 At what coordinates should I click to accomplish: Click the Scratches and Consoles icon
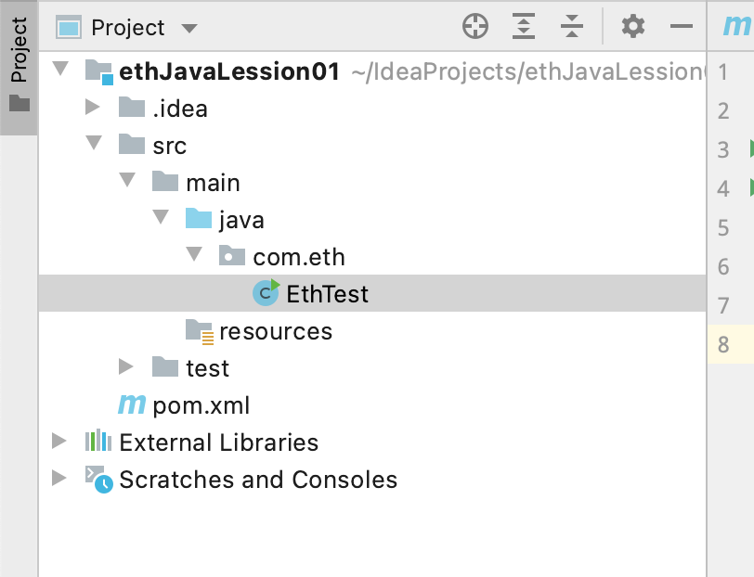pyautogui.click(x=99, y=479)
